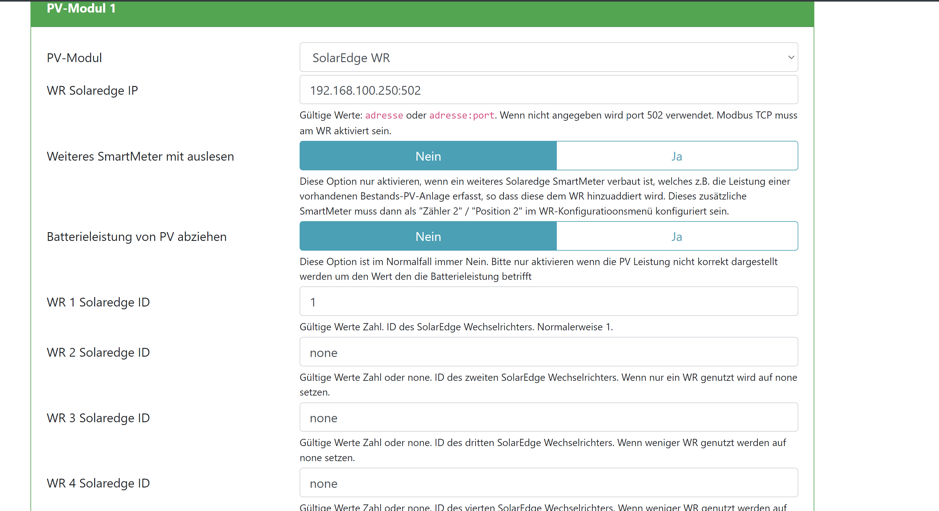Click the pink 'adresse:port' code text
Image resolution: width=939 pixels, height=511 pixels.
coord(461,115)
